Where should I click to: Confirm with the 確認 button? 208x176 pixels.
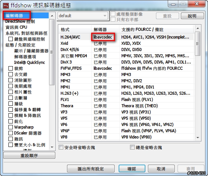pyautogui.click(x=132, y=169)
